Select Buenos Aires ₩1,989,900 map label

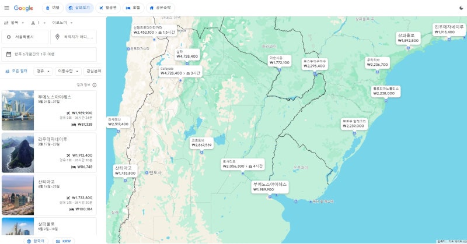270,187
